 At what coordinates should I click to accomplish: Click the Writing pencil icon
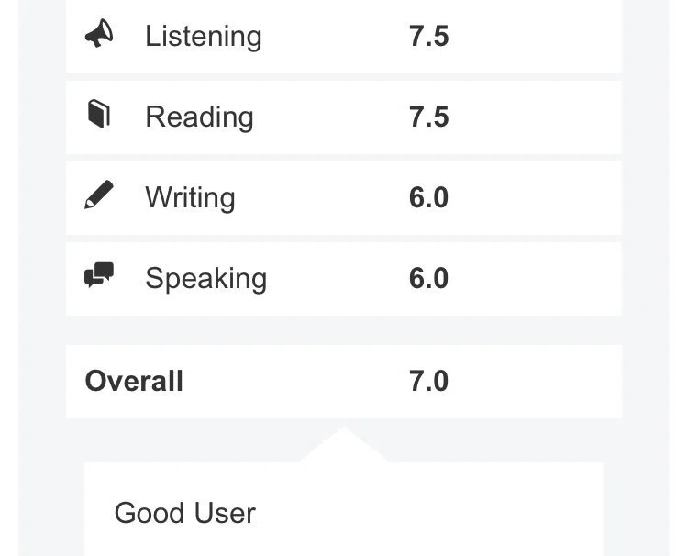coord(99,195)
